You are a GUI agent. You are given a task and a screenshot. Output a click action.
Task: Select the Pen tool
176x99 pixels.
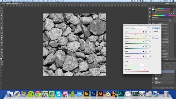coord(2,43)
